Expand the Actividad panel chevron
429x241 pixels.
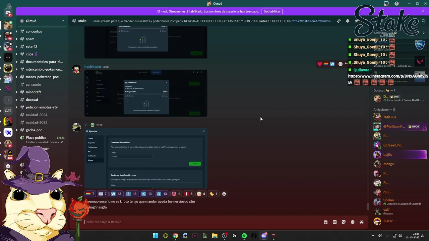[x=424, y=33]
